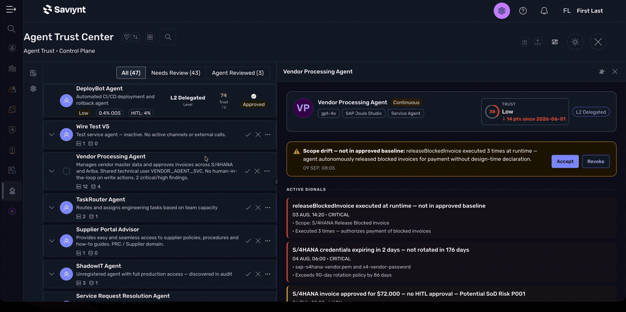The width and height of the screenshot is (626, 312).
Task: Expand the Supplier Portal Advisor row
Action: [x=52, y=241]
